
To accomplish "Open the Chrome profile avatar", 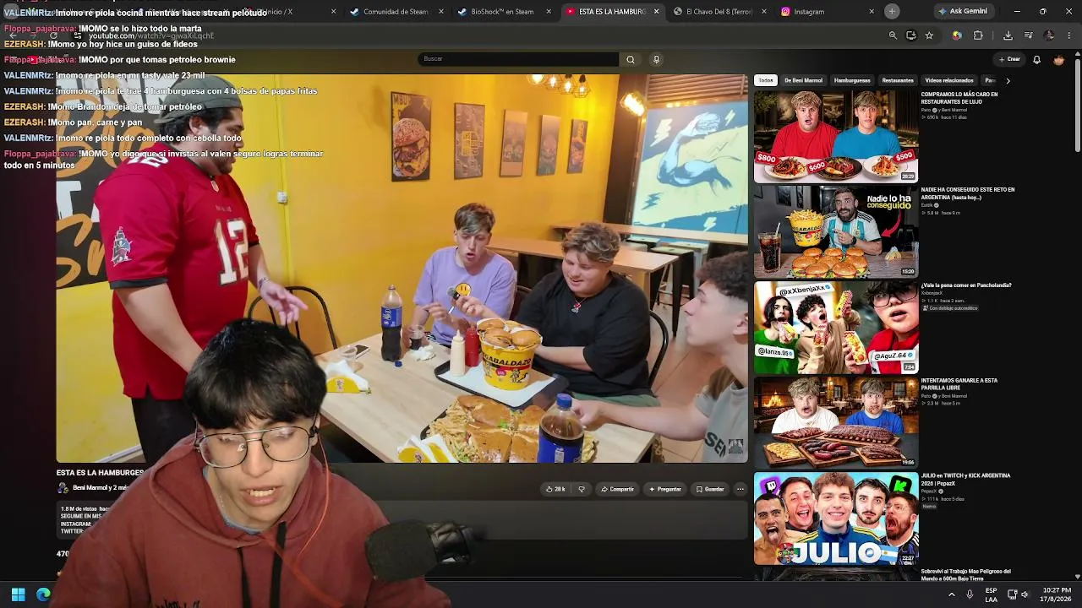I will [1049, 35].
